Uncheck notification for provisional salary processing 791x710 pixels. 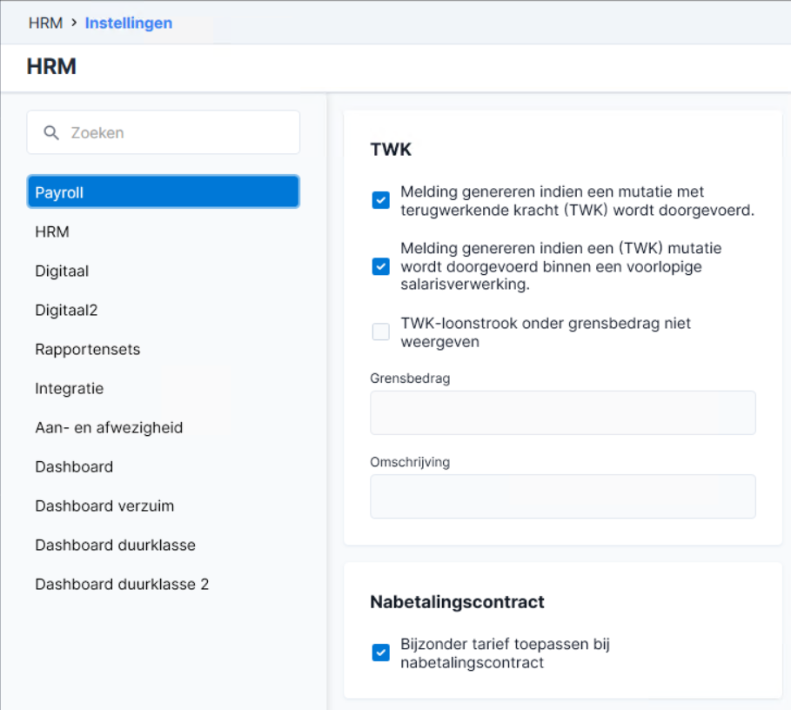[381, 266]
